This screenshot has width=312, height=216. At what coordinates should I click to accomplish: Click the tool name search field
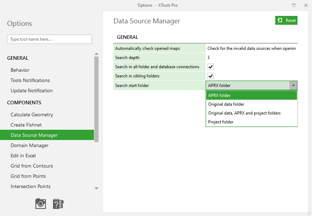pyautogui.click(x=49, y=39)
